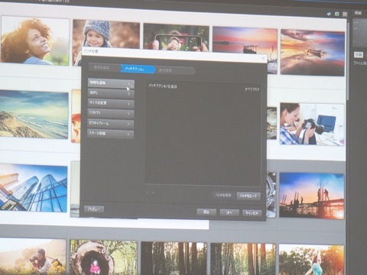Click the プレビュー button
Screen dimensions: 367x275
(94, 209)
